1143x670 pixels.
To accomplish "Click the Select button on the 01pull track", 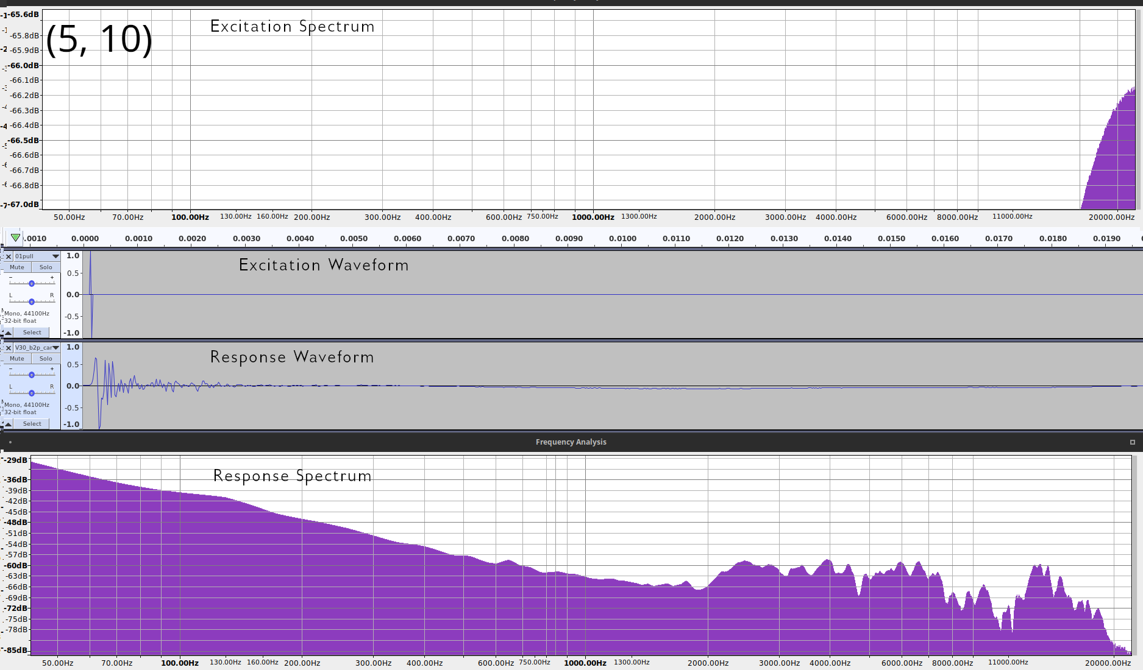I will click(x=32, y=333).
